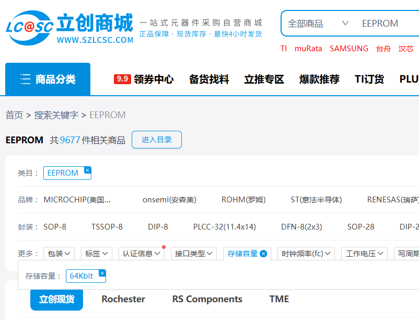
Task: Open the 备货找料 menu item
Action: pos(209,79)
